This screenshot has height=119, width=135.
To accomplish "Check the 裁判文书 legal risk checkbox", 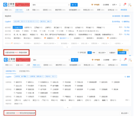I will coord(14,82).
